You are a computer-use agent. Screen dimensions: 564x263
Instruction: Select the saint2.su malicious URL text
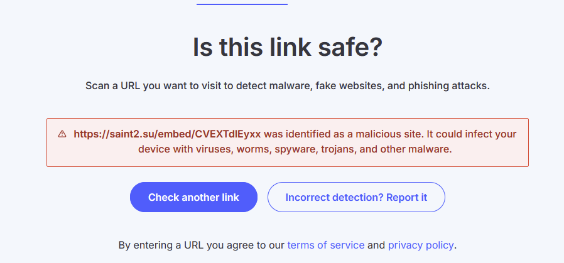coord(167,134)
